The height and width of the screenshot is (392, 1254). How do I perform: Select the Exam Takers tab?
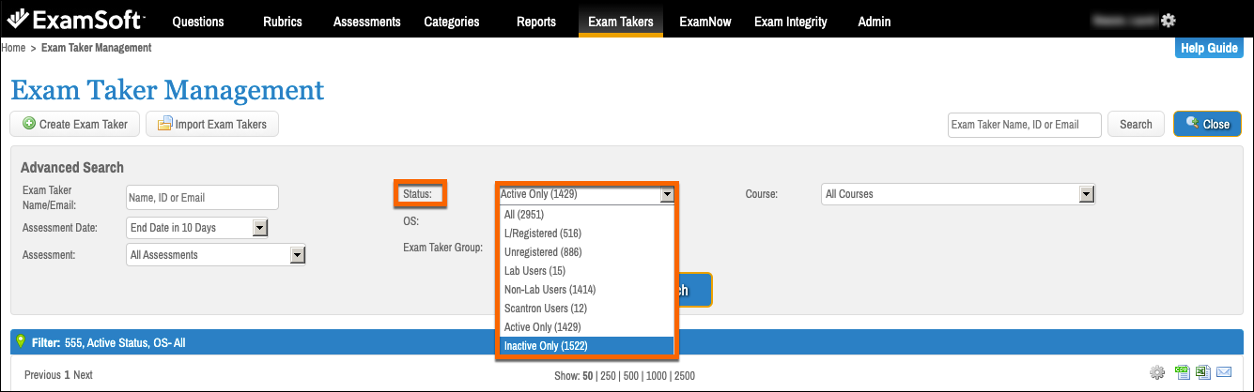pos(621,21)
